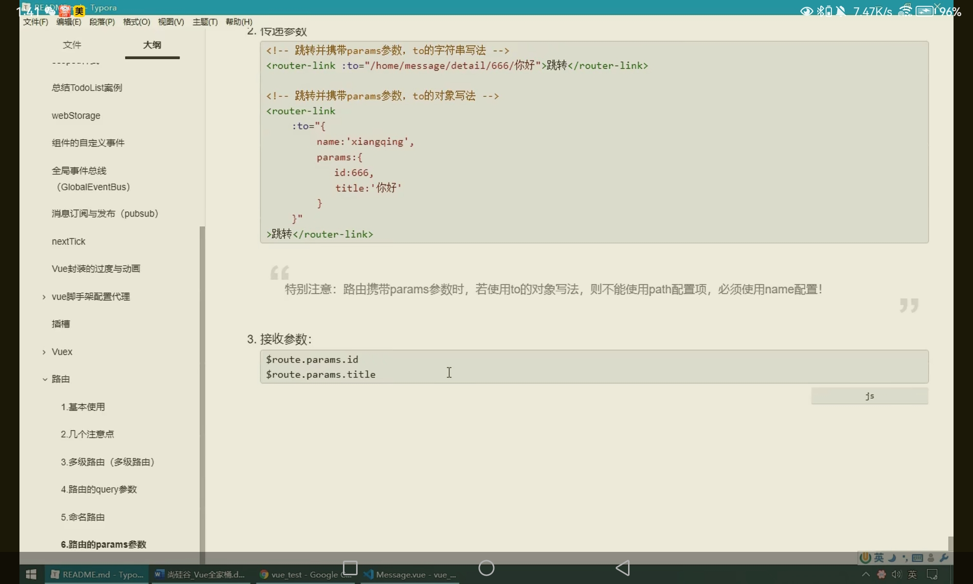Open the Windows notification center icon

[932, 574]
